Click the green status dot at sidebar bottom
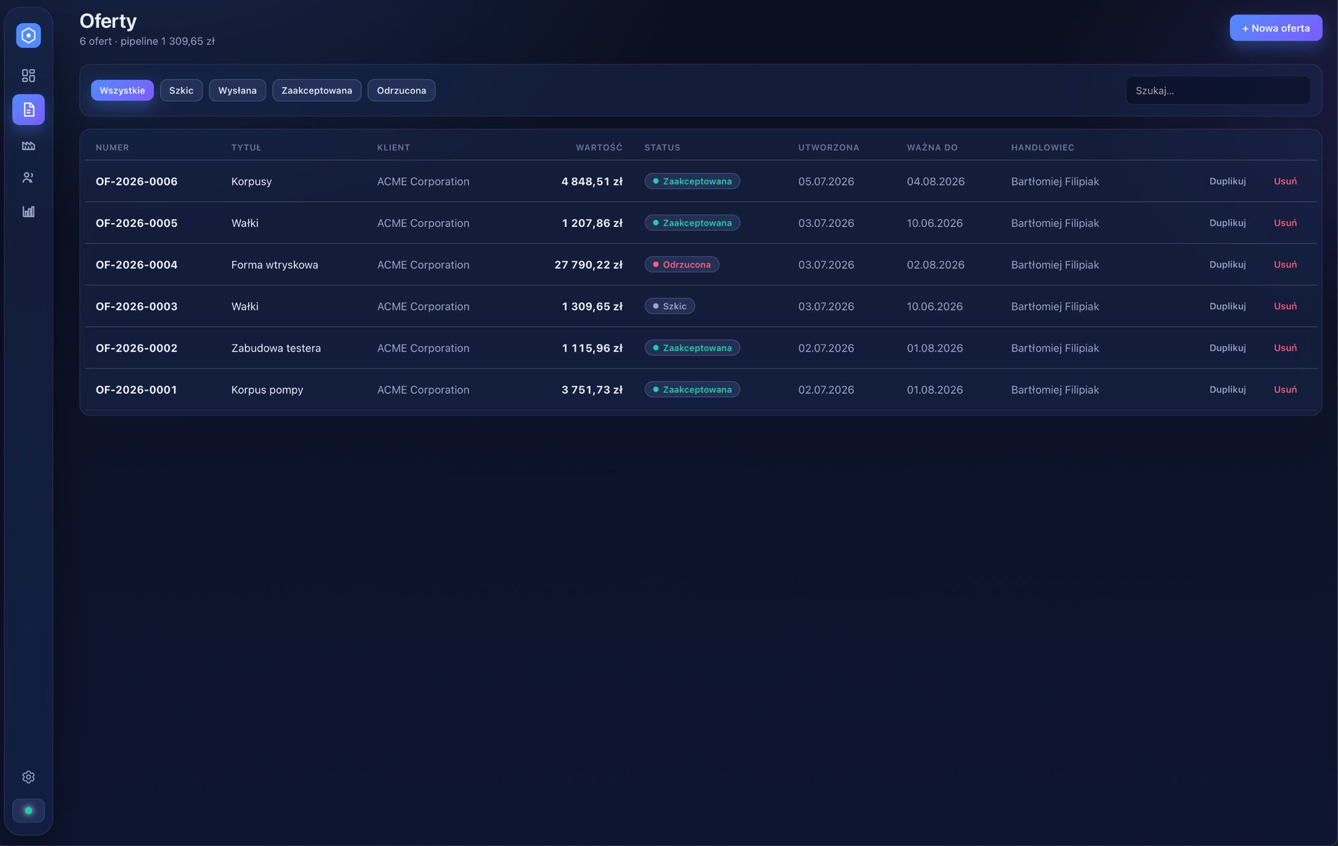This screenshot has height=846, width=1338. 28,811
